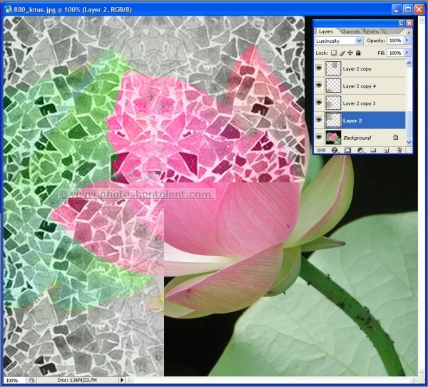The image size is (428, 387).
Task: Click the layers list scroll up arrow
Action: 409,63
